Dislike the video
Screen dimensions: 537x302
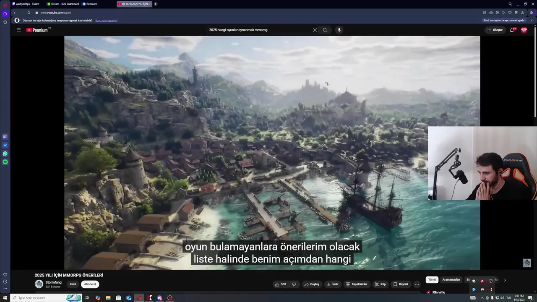[294, 284]
